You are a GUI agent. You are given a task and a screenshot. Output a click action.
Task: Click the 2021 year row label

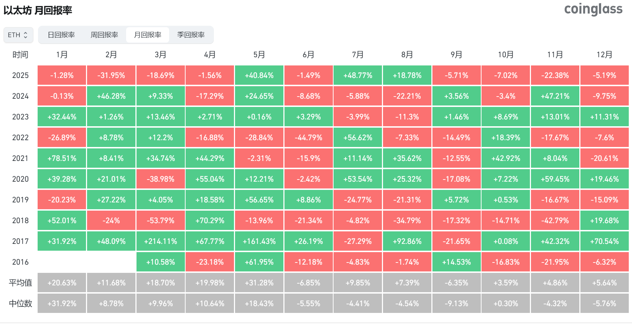coord(20,158)
